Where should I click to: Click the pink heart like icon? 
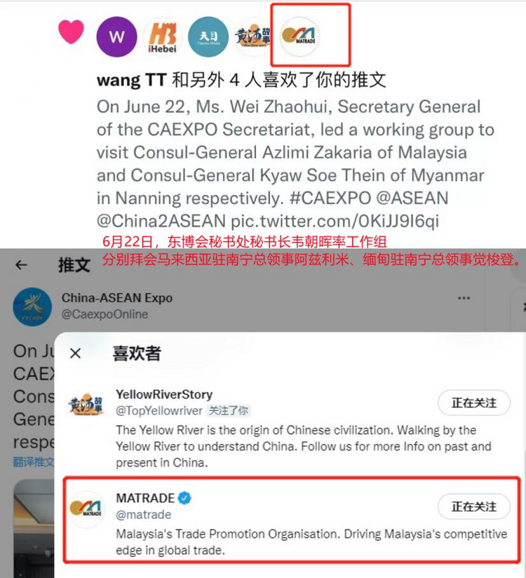tap(71, 32)
